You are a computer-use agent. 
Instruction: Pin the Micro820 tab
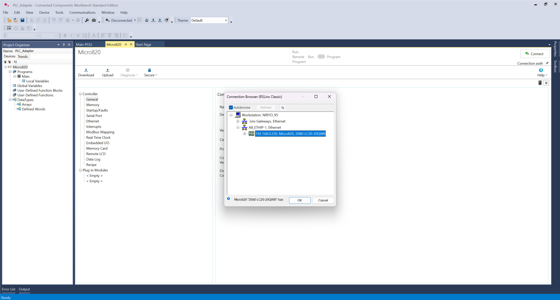click(126, 45)
